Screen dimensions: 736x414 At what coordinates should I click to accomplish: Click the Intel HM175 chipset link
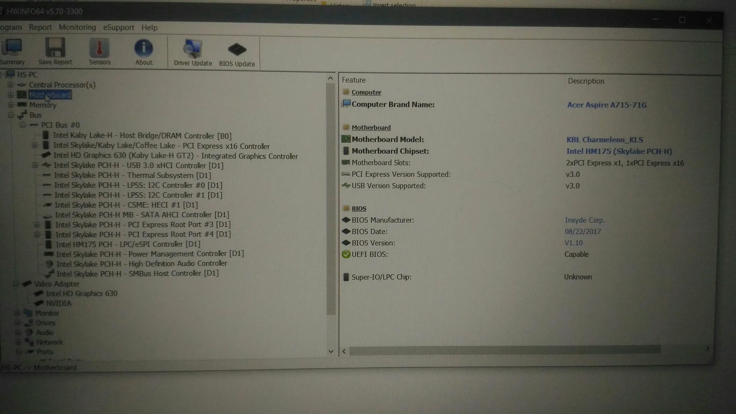619,151
